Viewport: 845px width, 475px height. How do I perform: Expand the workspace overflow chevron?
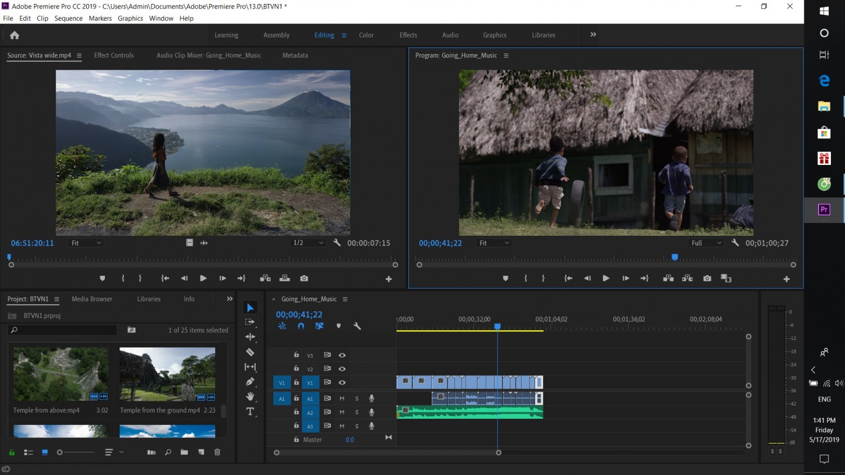[x=593, y=35]
